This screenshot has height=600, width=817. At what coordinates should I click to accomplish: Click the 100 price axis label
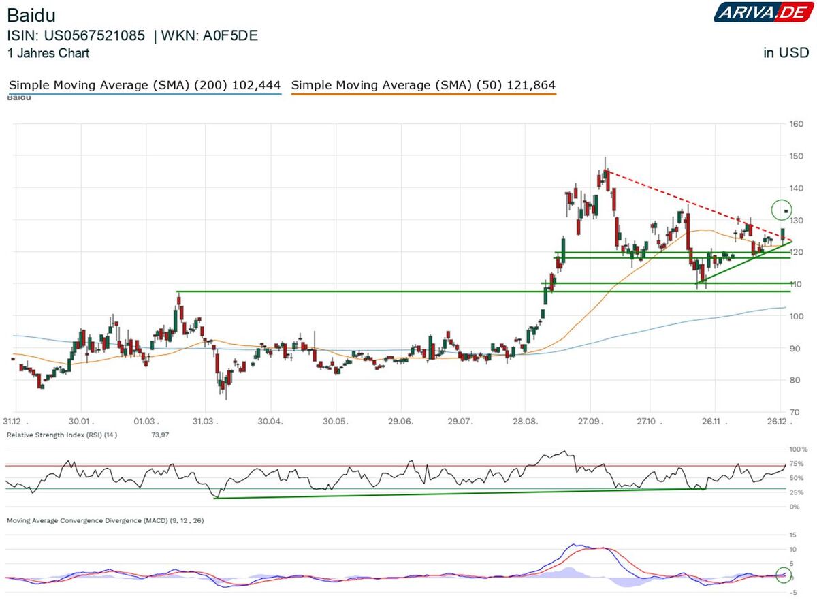coord(797,316)
